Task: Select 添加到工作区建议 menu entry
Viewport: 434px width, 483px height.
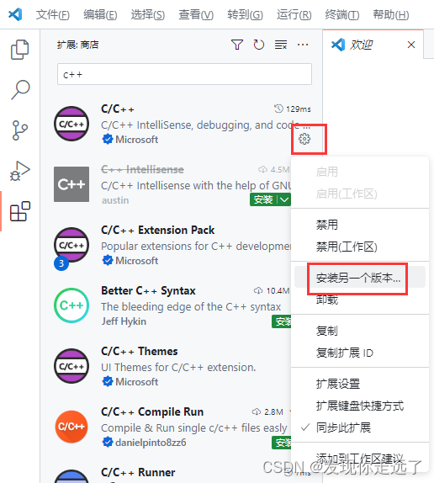Action: 360,459
